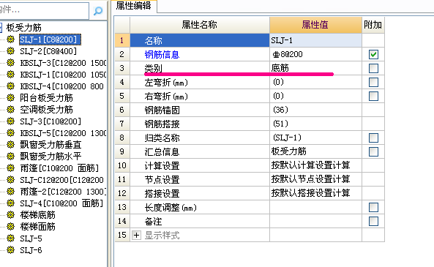Click the empty 长度调整(mm) value cell

[x=315, y=207]
